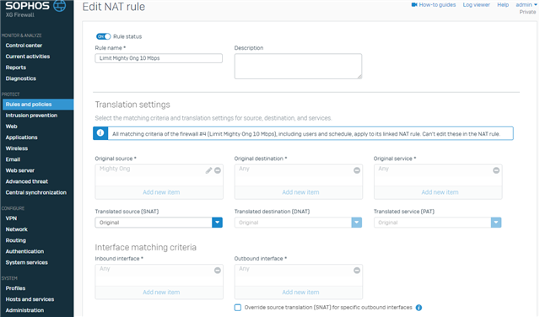
Task: Remove Any from Original destination
Action: point(357,170)
